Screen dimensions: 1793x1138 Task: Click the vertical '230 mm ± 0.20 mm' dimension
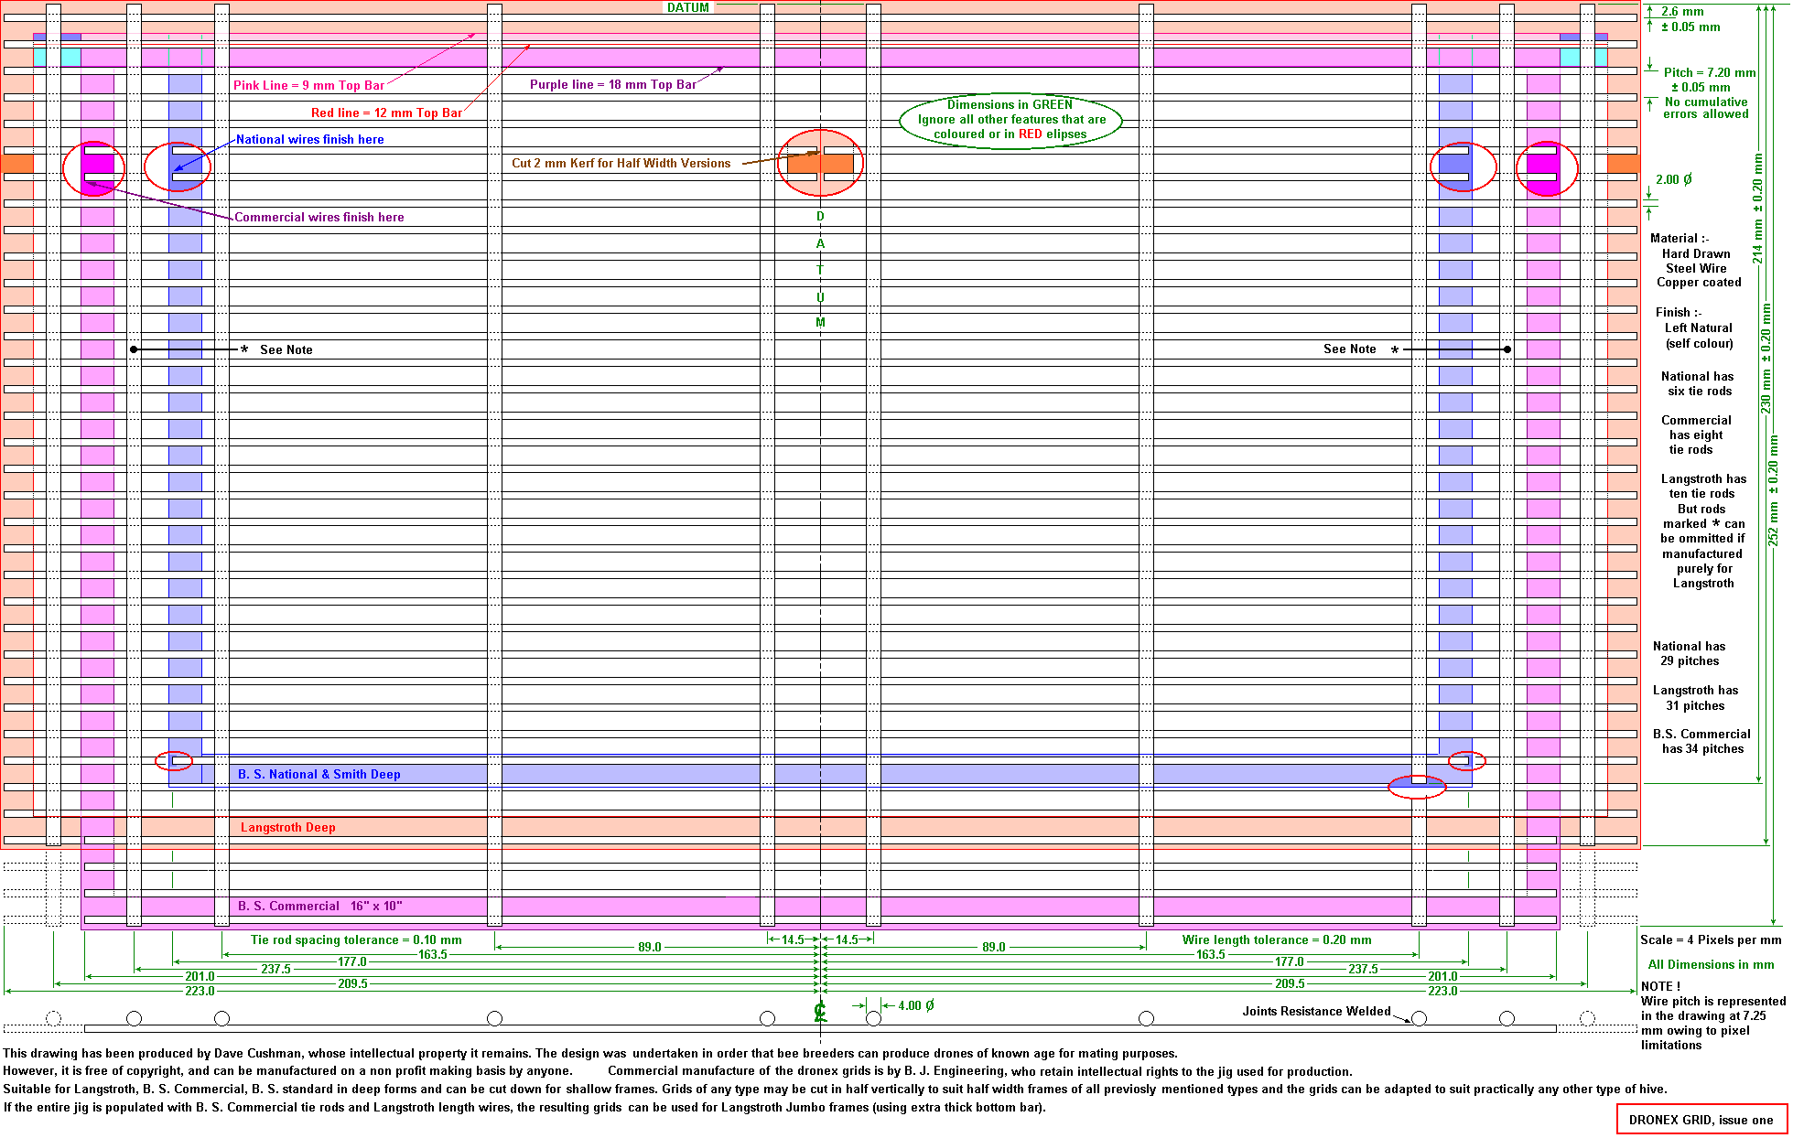pyautogui.click(x=1766, y=358)
